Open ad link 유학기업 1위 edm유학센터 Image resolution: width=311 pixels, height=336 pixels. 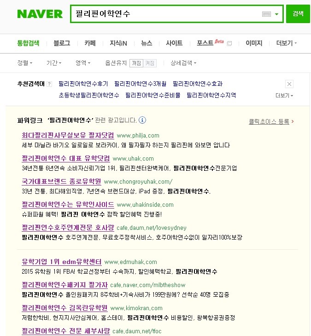coord(62,262)
